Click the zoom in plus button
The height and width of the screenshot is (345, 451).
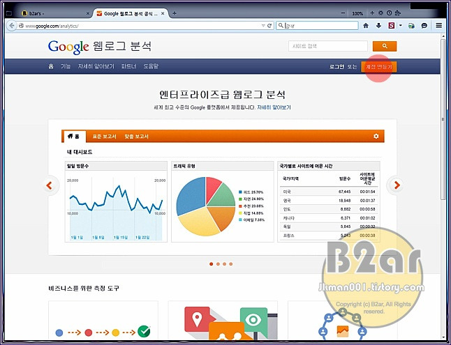[372, 13]
